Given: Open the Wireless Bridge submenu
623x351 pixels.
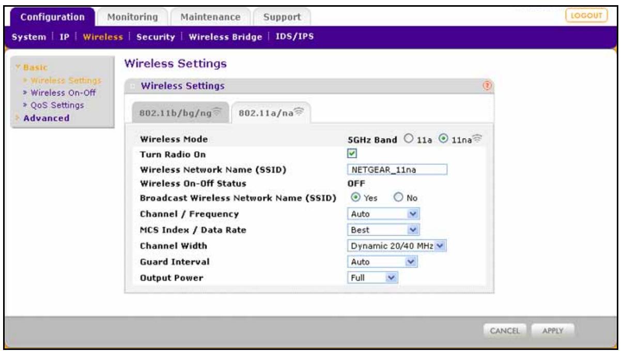Looking at the screenshot, I should 225,36.
